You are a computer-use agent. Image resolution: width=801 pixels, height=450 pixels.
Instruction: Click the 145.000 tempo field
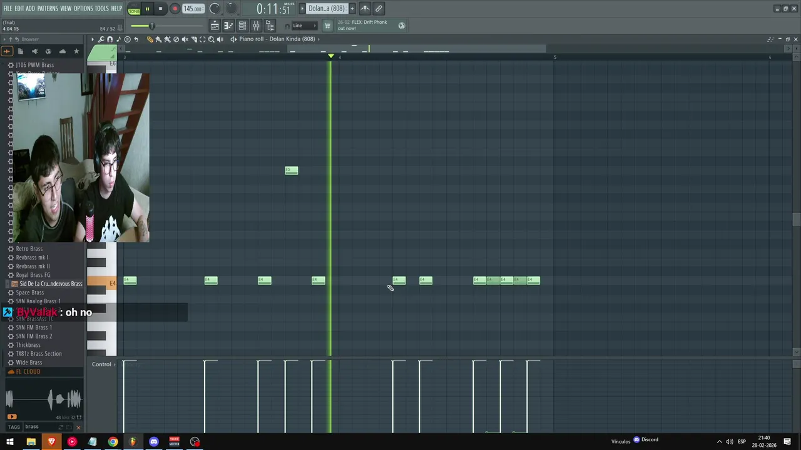tap(193, 9)
